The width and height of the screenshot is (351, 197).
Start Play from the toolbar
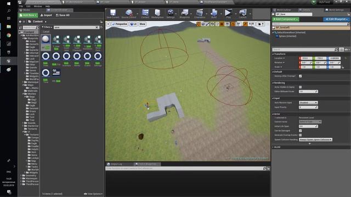click(228, 13)
